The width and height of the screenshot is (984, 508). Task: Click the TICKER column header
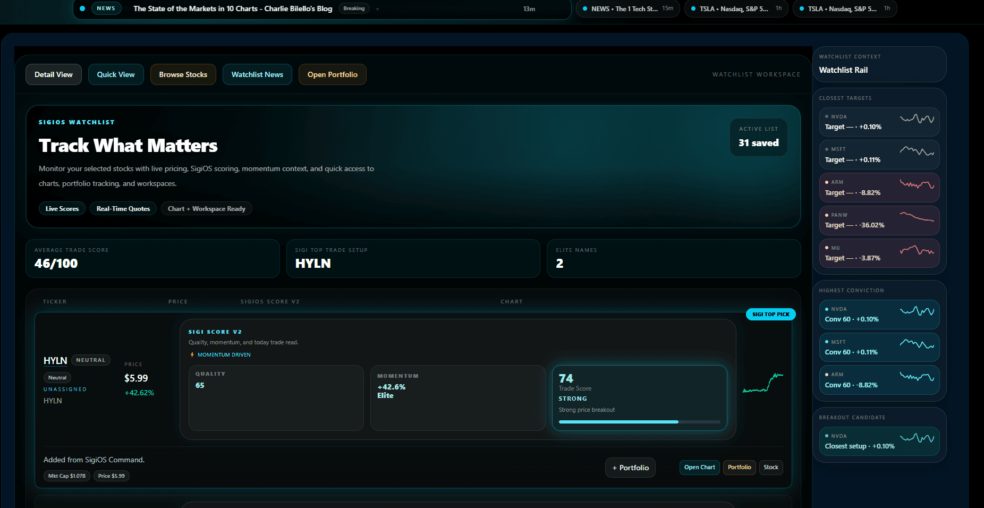pos(55,302)
